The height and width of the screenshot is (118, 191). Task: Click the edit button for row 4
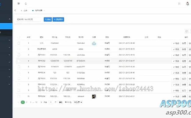pos(176,61)
